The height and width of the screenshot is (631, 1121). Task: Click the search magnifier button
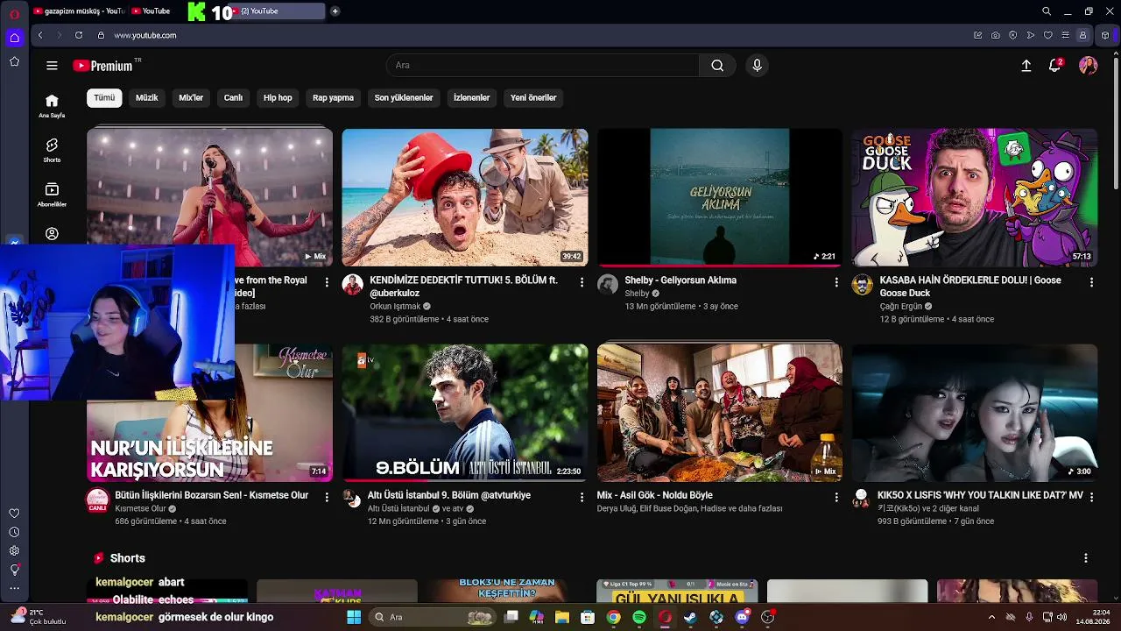click(717, 66)
